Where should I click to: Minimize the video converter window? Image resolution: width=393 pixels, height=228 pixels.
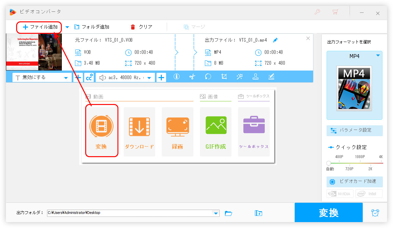362,12
